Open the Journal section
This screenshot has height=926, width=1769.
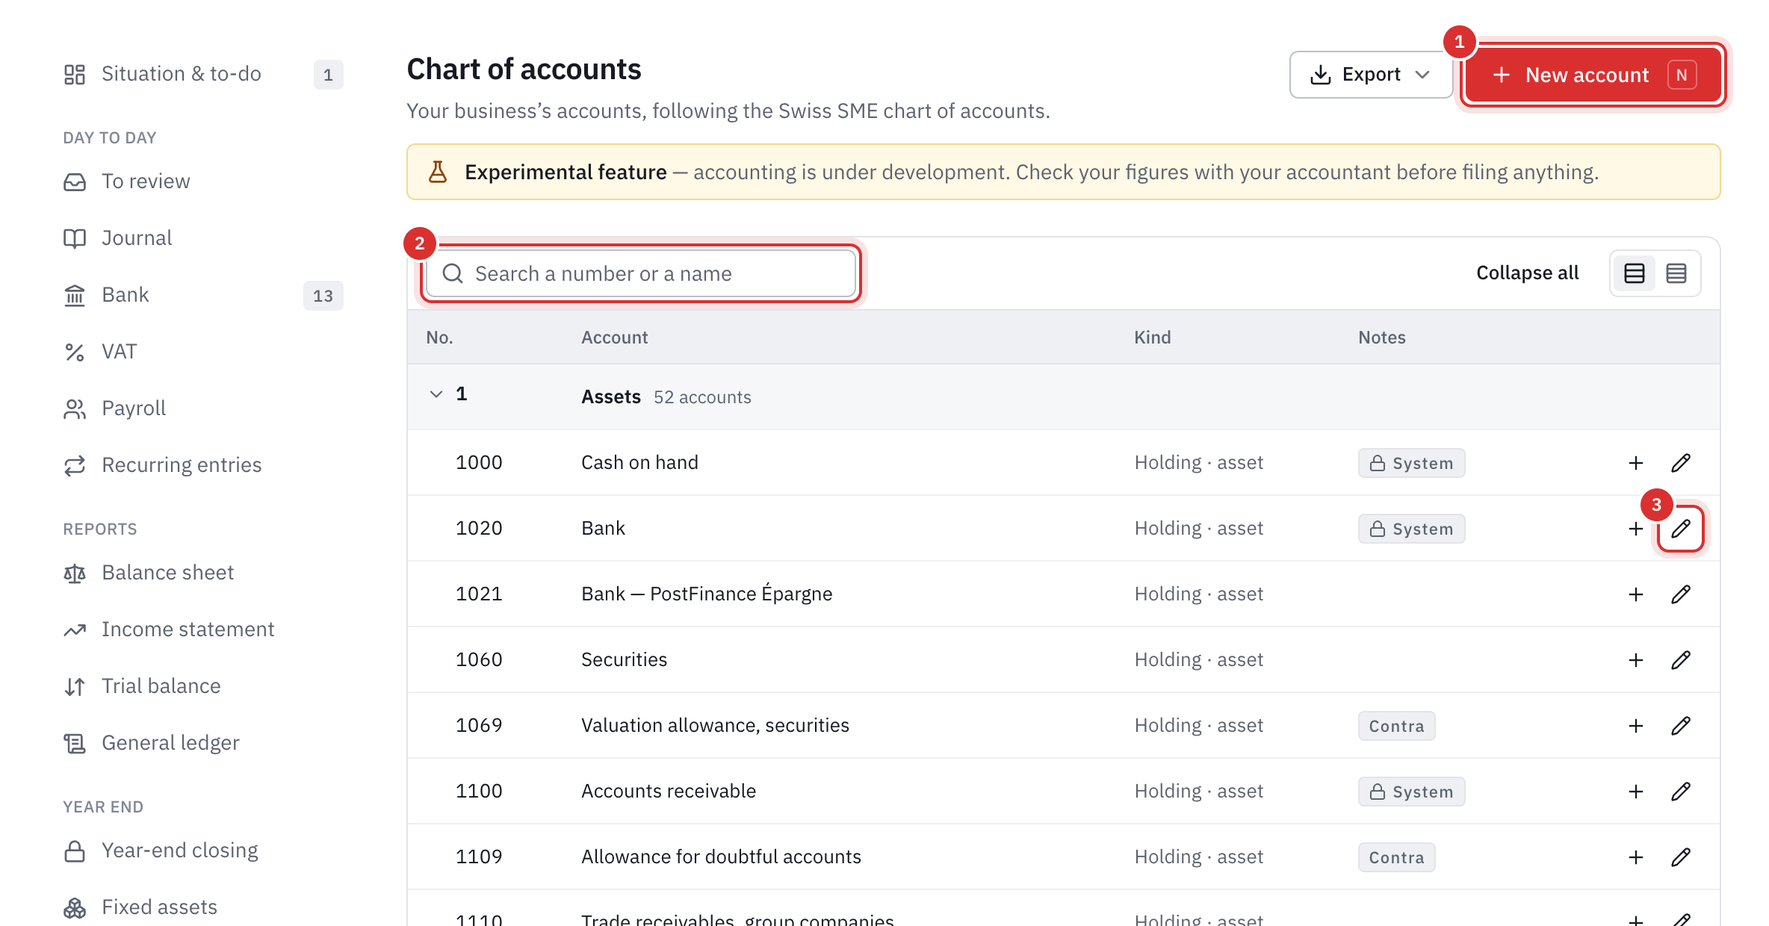click(x=203, y=238)
